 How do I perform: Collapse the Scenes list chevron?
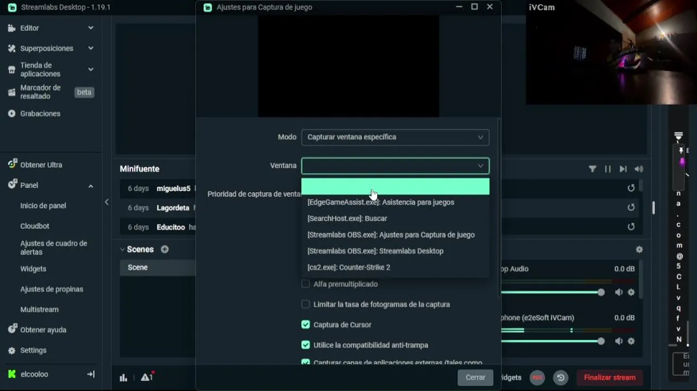point(122,250)
